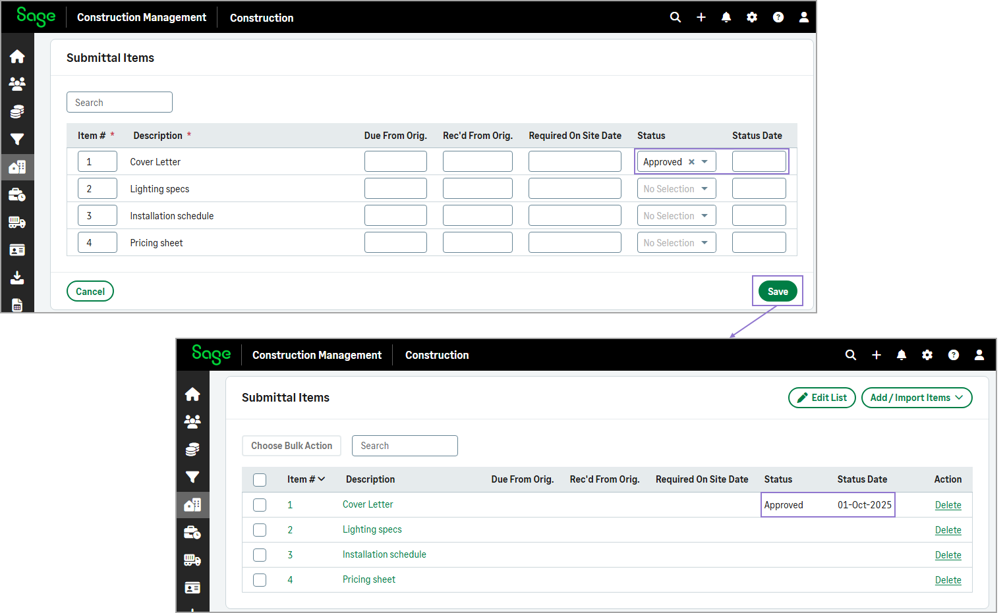Open Status dropdown for Lighting specs row
The image size is (1007, 613).
click(x=676, y=189)
